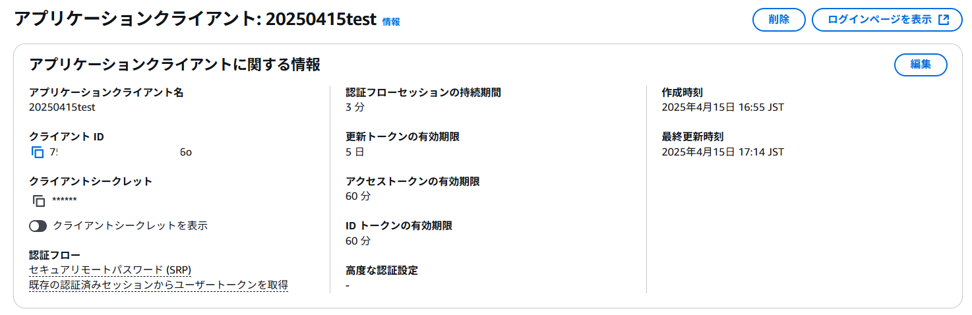The width and height of the screenshot is (972, 315).
Task: Click the external link icon on login page button
Action: coord(944,20)
